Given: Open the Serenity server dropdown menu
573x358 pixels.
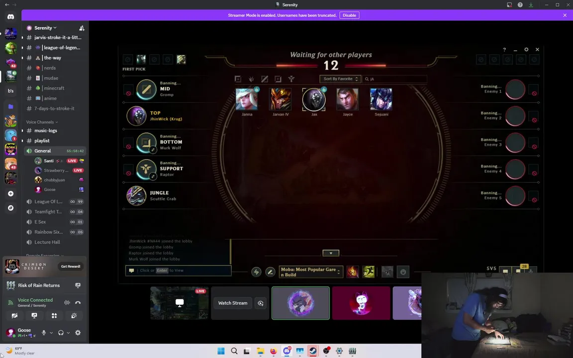Looking at the screenshot, I should coord(45,28).
